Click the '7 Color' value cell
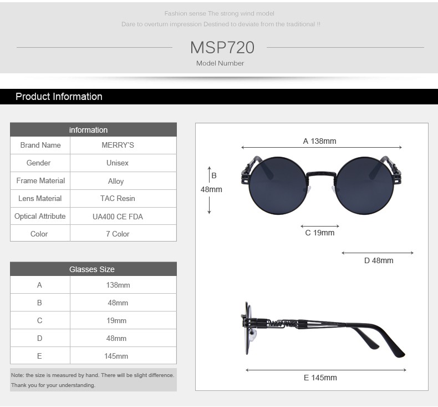 [123, 233]
